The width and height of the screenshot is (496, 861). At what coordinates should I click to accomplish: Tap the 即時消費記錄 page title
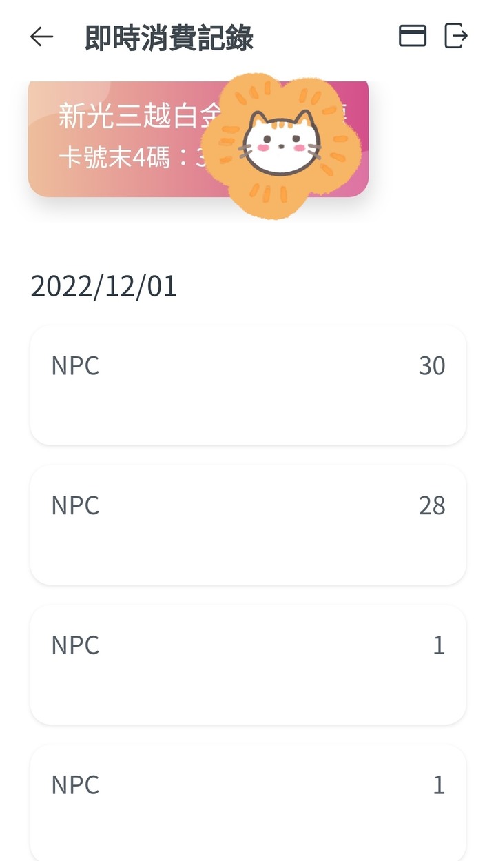[x=169, y=37]
